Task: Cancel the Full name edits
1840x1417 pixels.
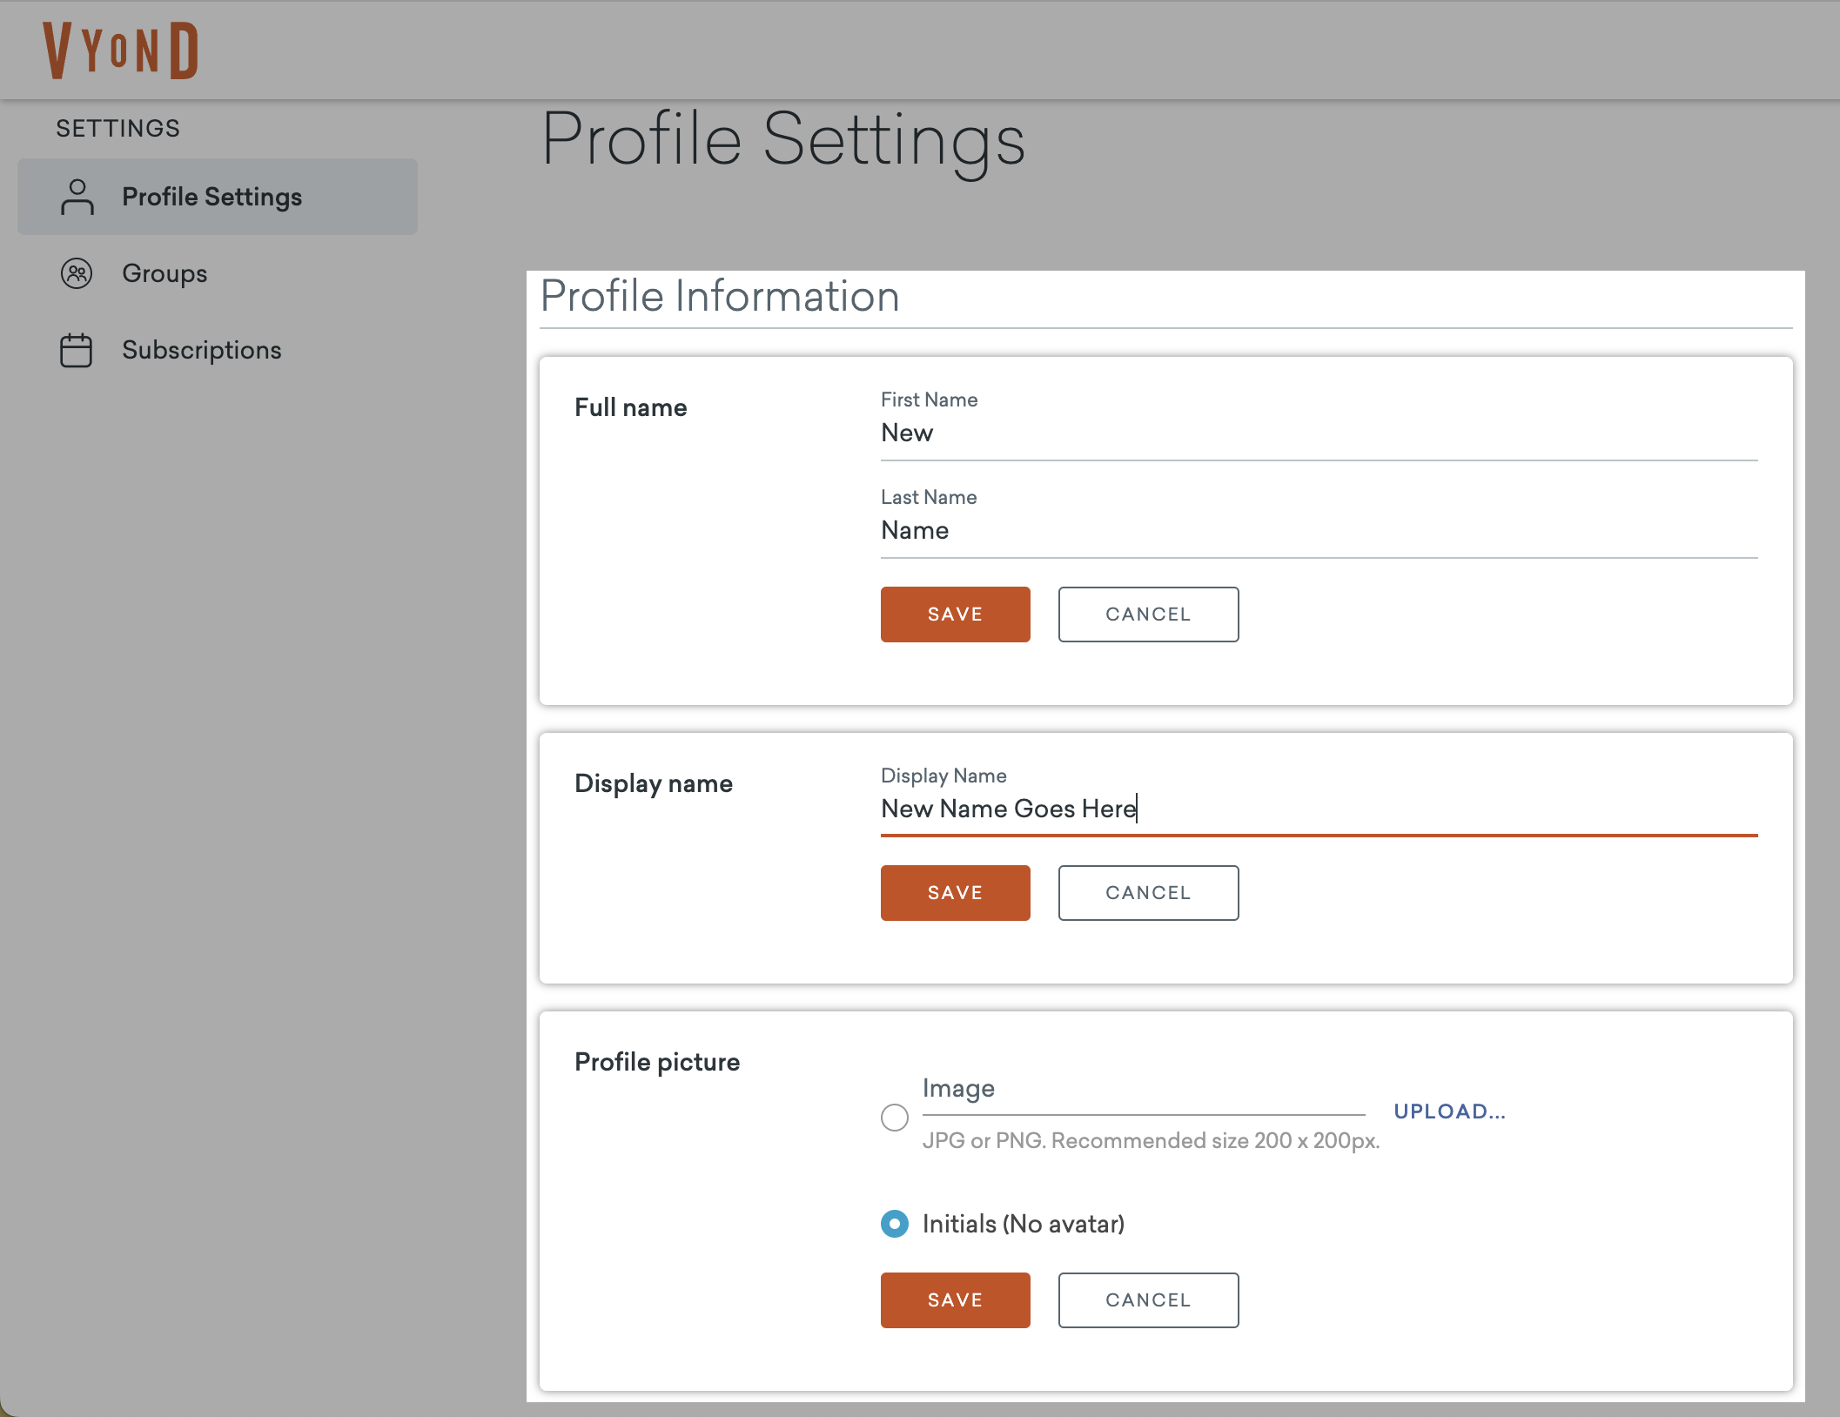Action: tap(1147, 614)
